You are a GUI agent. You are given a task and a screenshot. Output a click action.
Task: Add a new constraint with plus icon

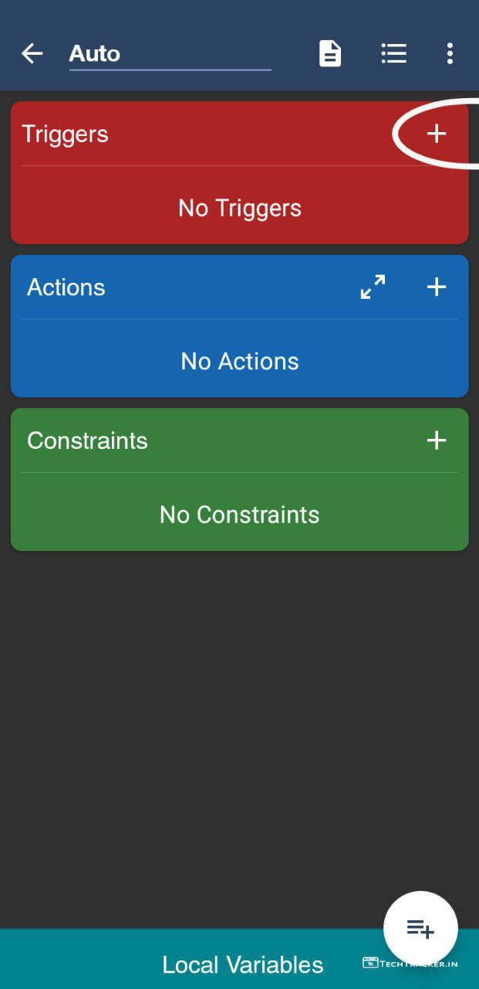click(437, 440)
